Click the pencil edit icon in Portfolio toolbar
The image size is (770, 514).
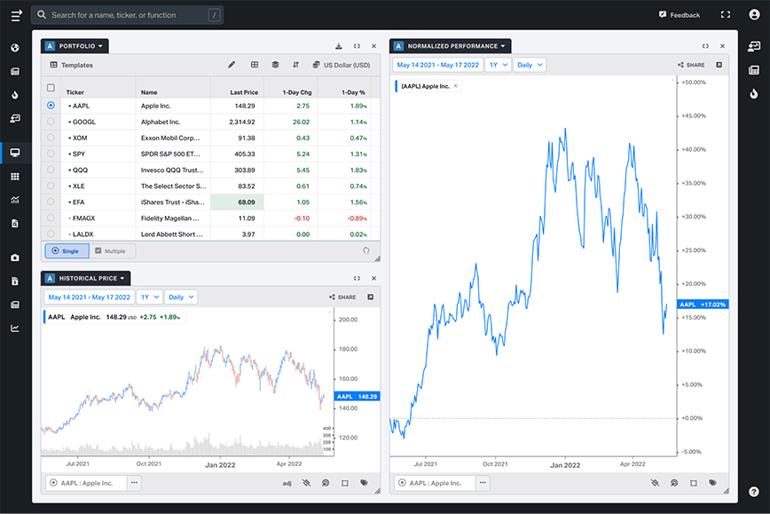point(232,65)
